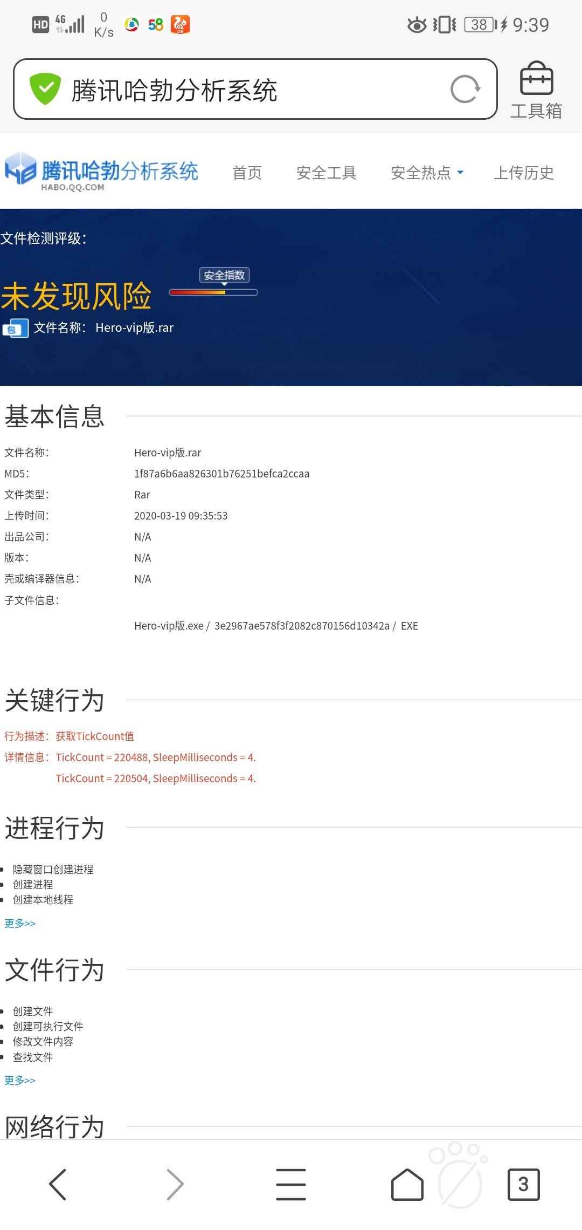Go back with browser back arrow
Viewport: 582px width, 1230px height.
click(x=58, y=1184)
